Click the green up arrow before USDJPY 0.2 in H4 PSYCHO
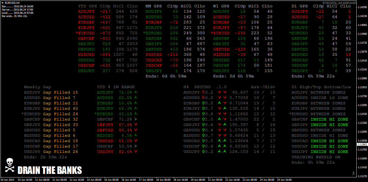 [x=203, y=152]
